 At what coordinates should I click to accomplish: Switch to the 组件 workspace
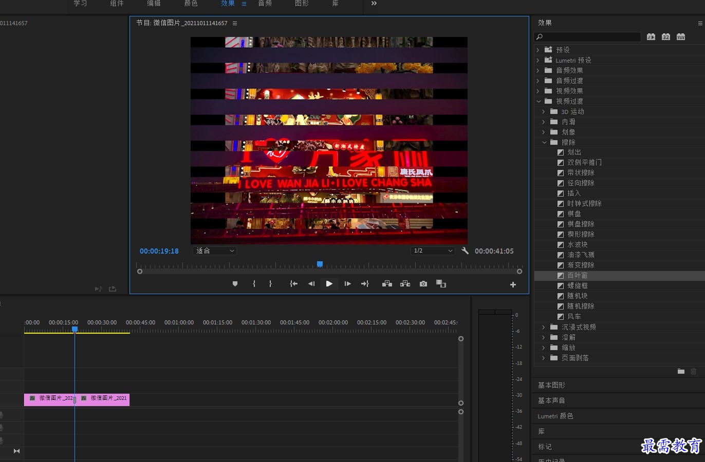point(117,3)
